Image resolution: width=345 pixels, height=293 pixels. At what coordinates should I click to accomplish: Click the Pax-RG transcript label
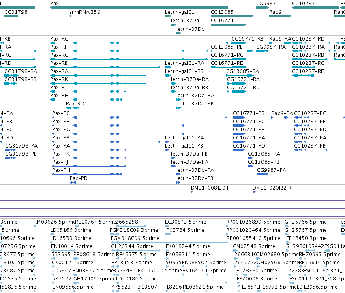coord(59,55)
